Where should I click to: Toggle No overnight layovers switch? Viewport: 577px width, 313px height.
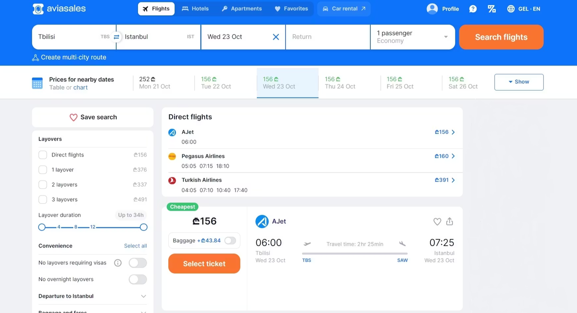click(x=138, y=279)
